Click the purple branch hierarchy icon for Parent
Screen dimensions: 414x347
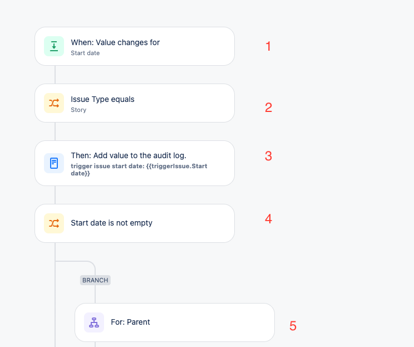pyautogui.click(x=94, y=322)
